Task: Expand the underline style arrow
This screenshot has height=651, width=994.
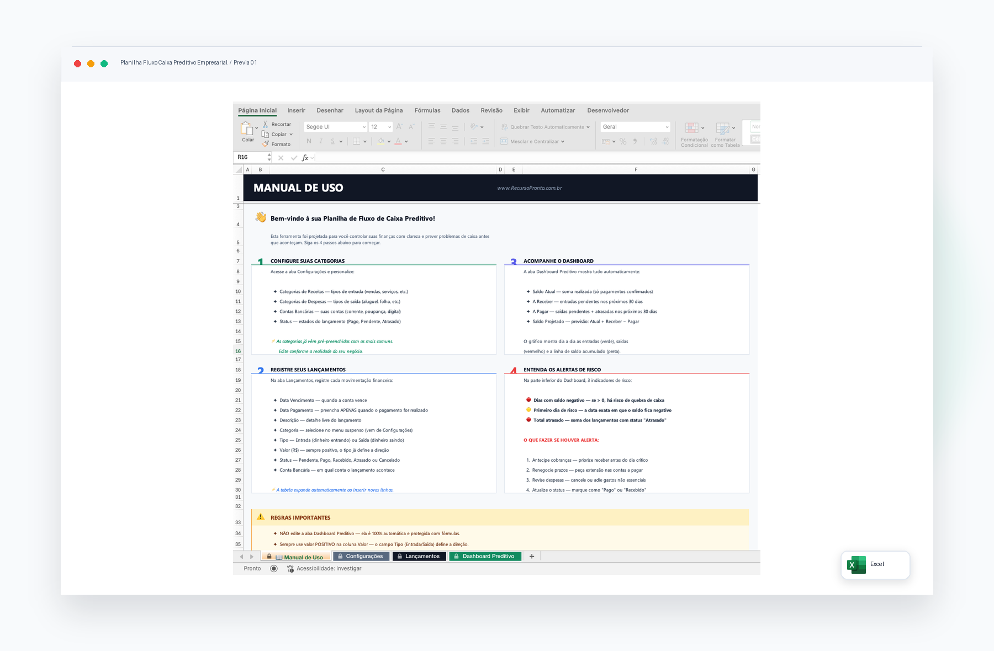Action: tap(341, 142)
